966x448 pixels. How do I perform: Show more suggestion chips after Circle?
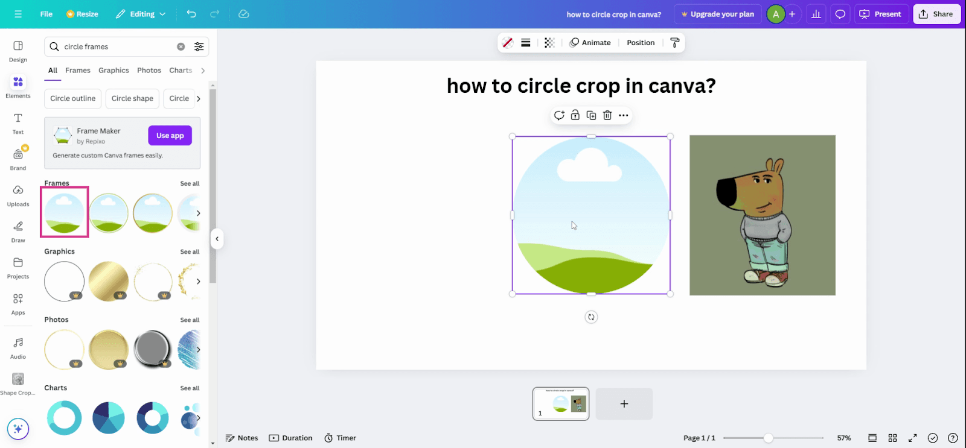point(198,99)
